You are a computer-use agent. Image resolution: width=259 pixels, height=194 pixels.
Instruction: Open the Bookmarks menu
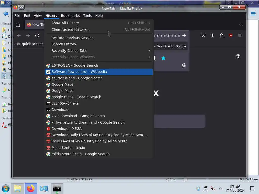(70, 16)
